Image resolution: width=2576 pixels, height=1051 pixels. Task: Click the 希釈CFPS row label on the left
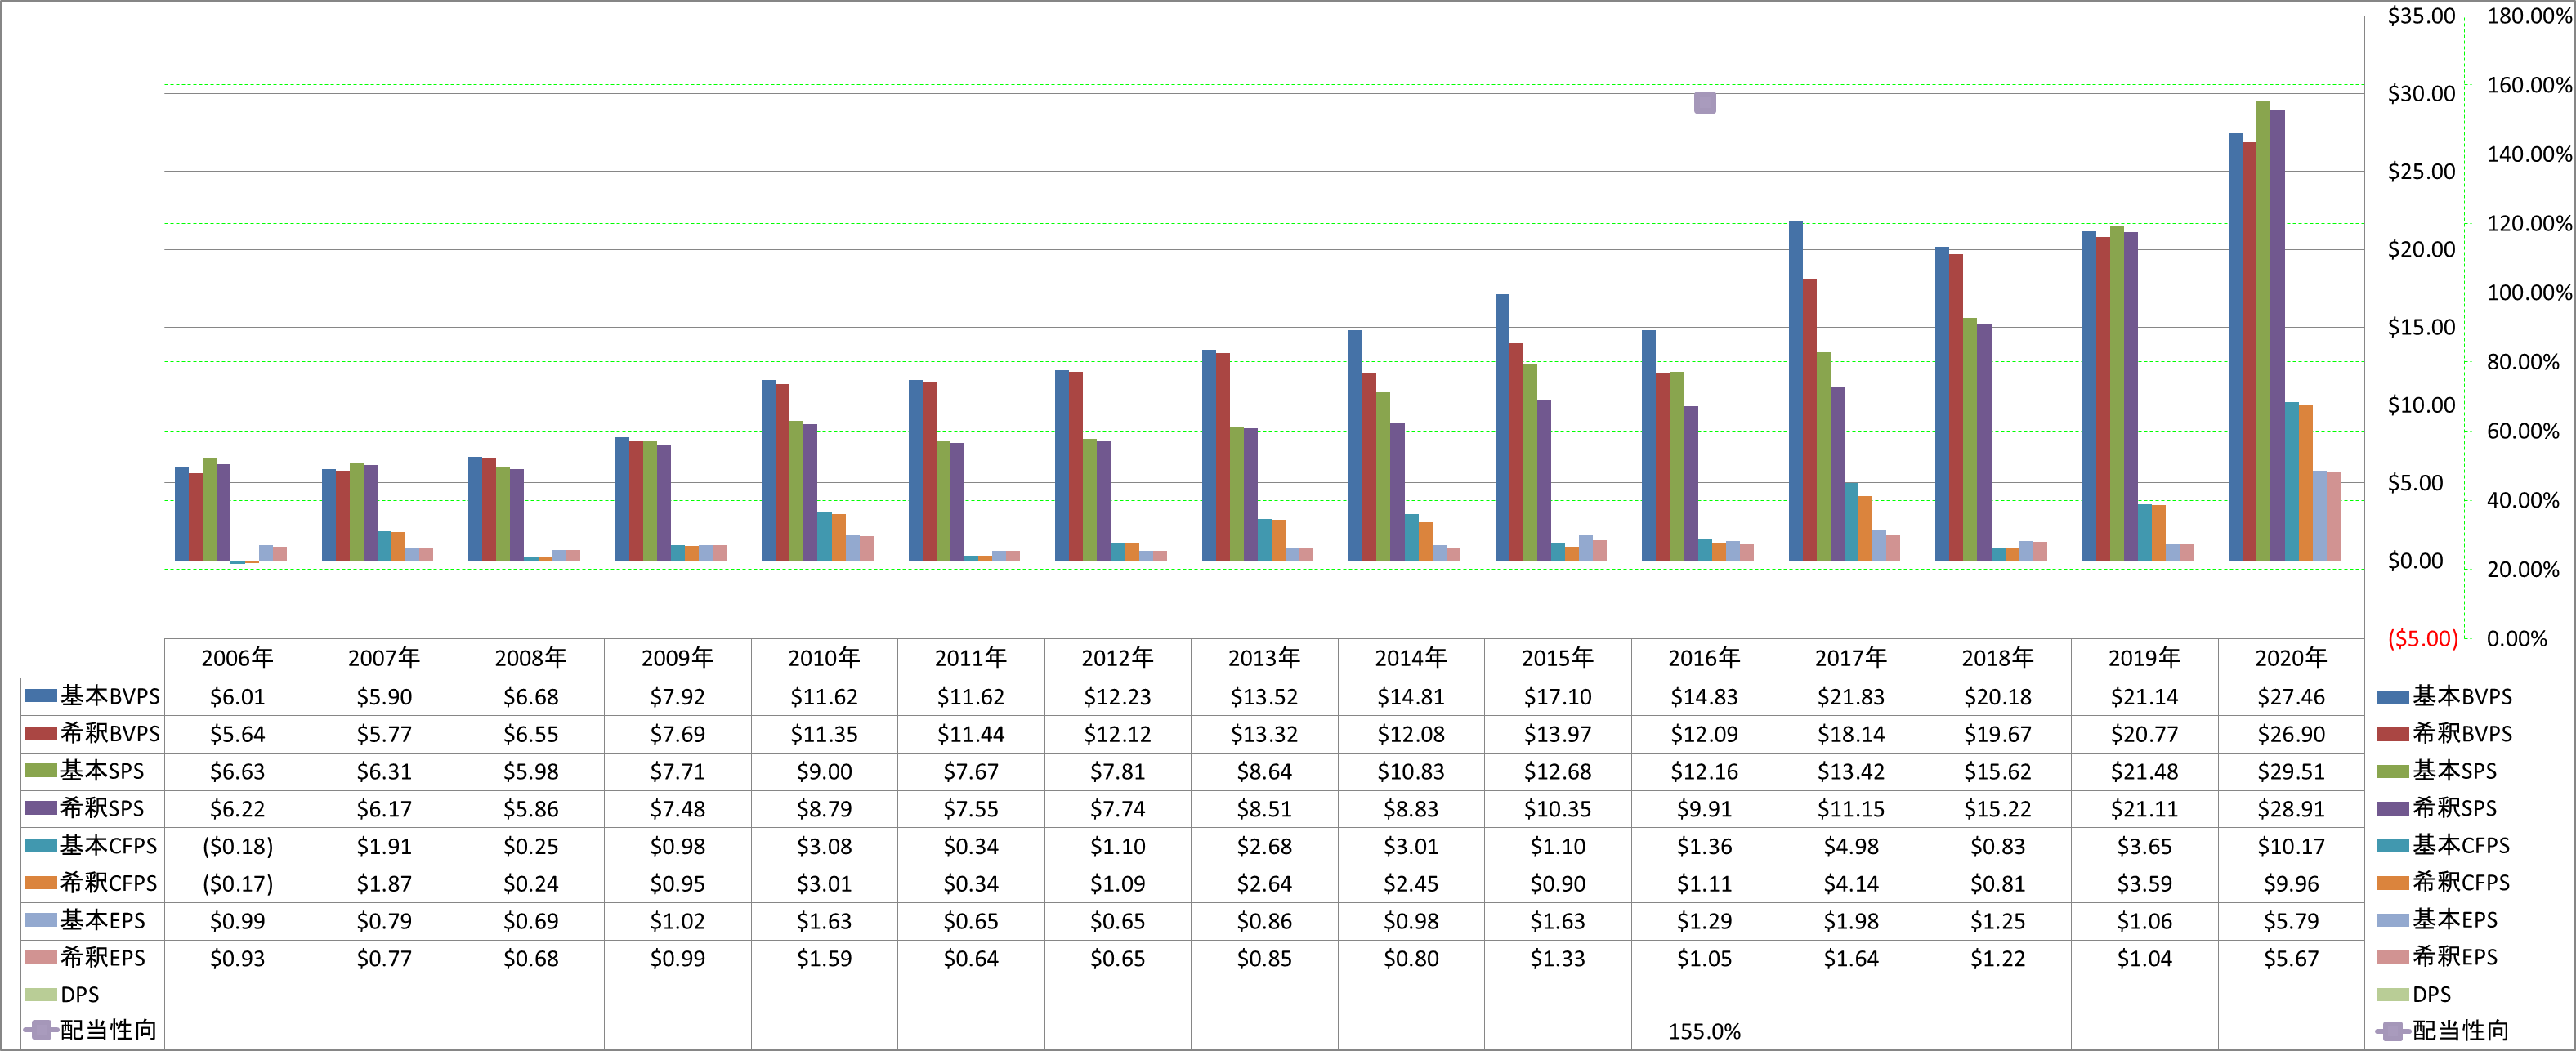109,882
